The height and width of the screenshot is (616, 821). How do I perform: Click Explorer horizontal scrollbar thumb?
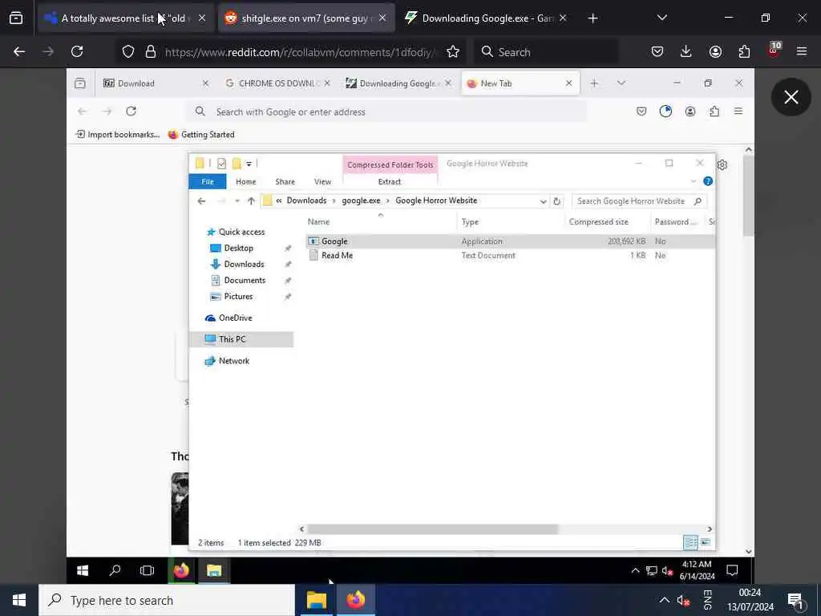click(432, 529)
